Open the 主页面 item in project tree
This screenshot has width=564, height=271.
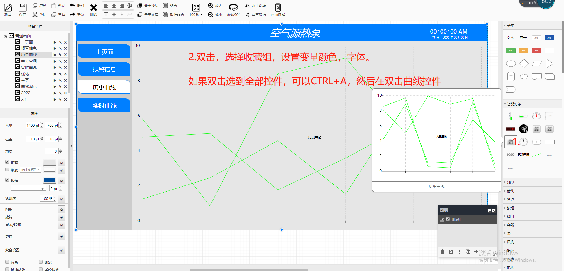point(27,42)
